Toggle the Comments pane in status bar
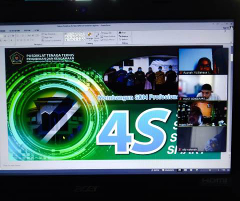This screenshot has height=201, width=240. pyautogui.click(x=167, y=170)
